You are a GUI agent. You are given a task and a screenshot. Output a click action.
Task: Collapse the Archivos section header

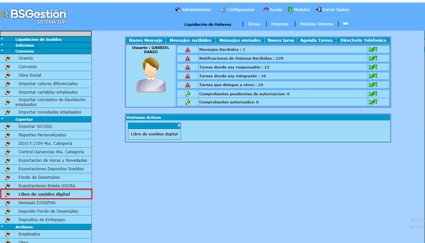pos(46,227)
